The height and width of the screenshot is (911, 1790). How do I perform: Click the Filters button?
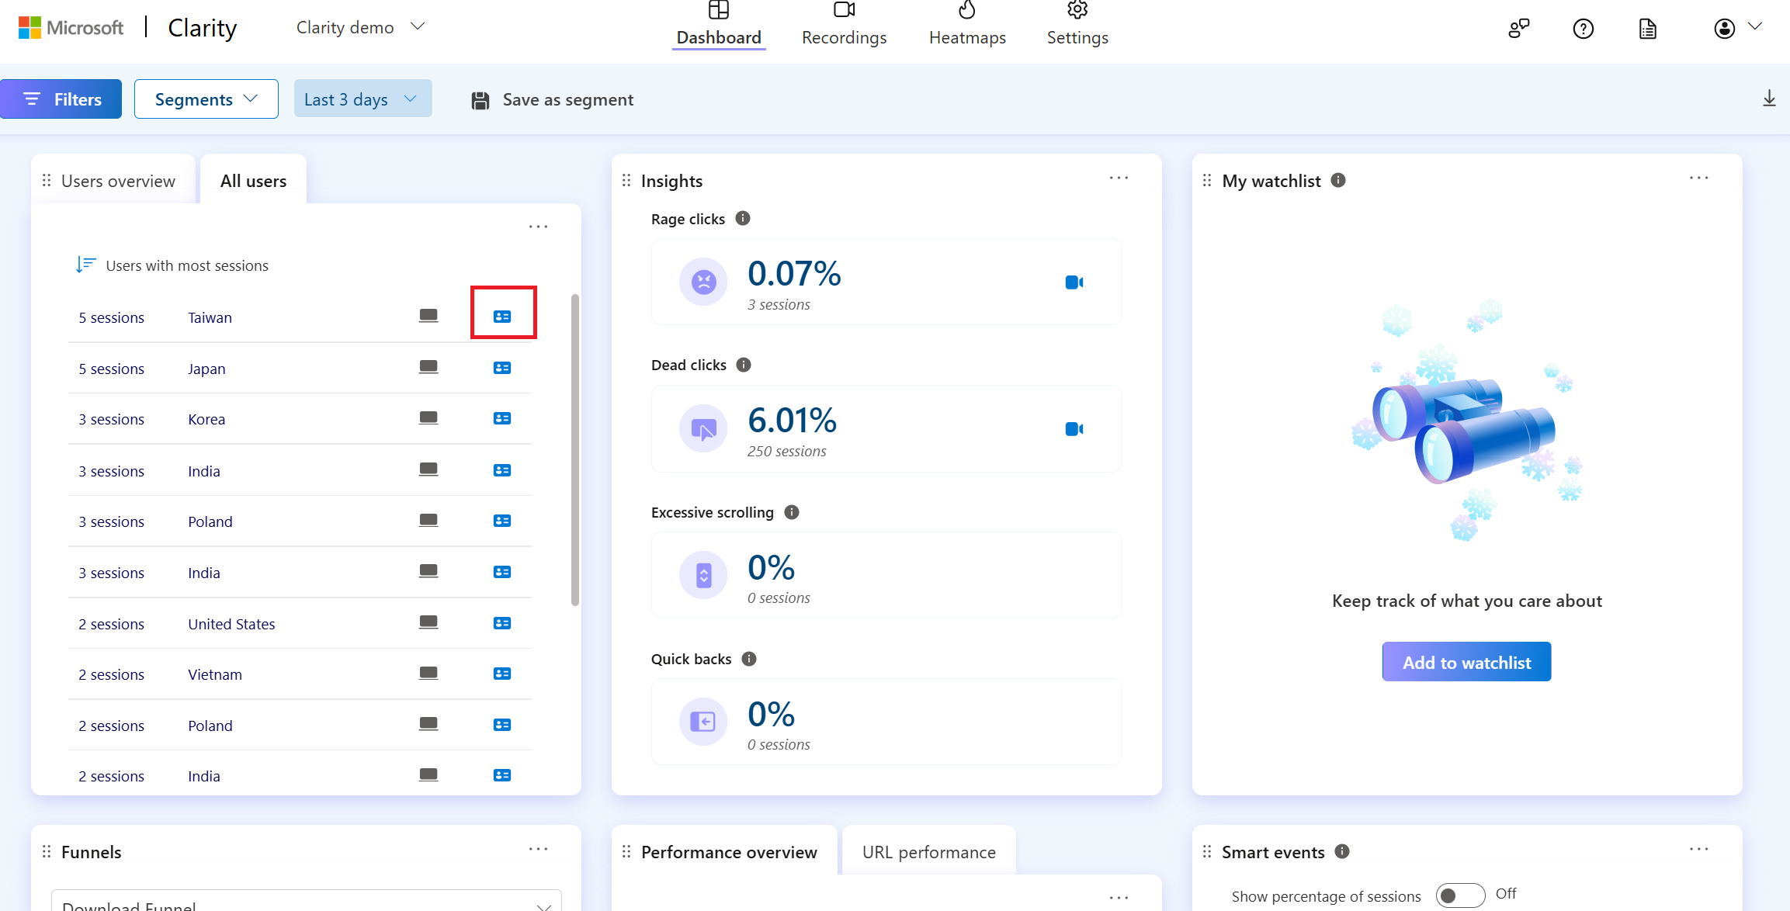point(61,99)
